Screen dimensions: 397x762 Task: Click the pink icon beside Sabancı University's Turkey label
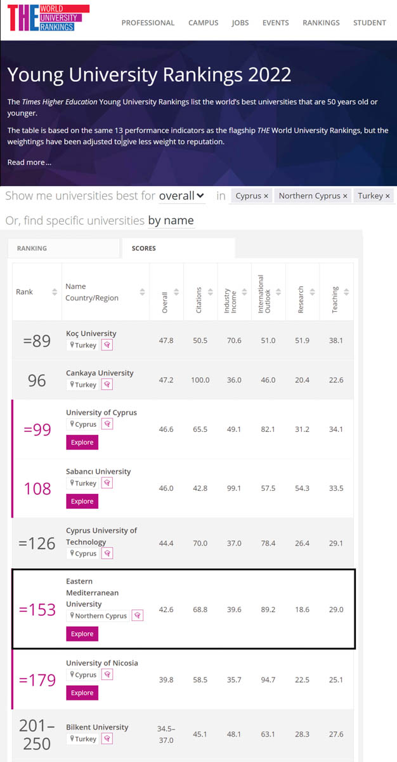(x=107, y=483)
